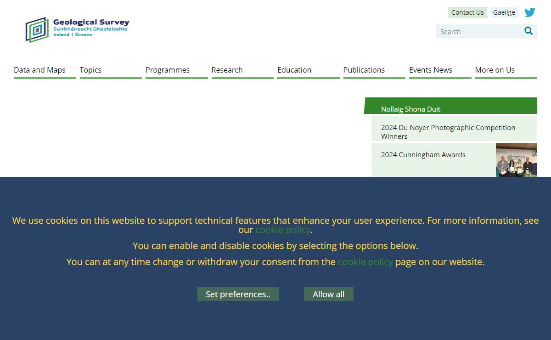The width and height of the screenshot is (551, 340).
Task: Open the Contact Us page
Action: [467, 12]
